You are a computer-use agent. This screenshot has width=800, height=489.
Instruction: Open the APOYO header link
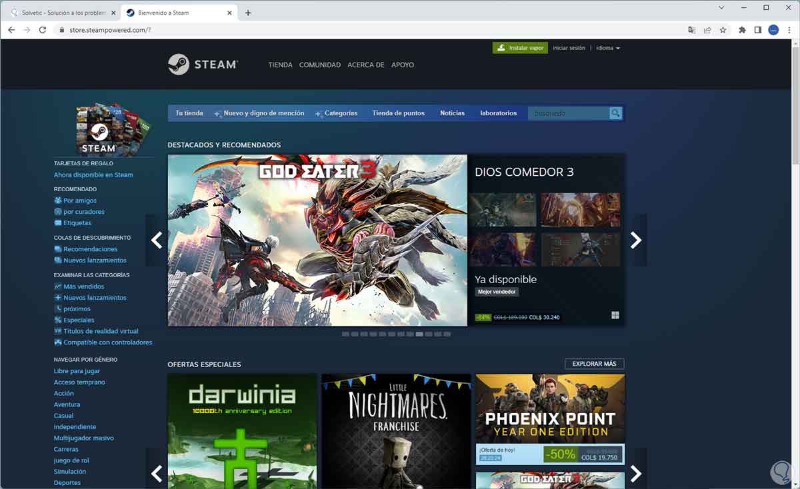click(x=403, y=65)
